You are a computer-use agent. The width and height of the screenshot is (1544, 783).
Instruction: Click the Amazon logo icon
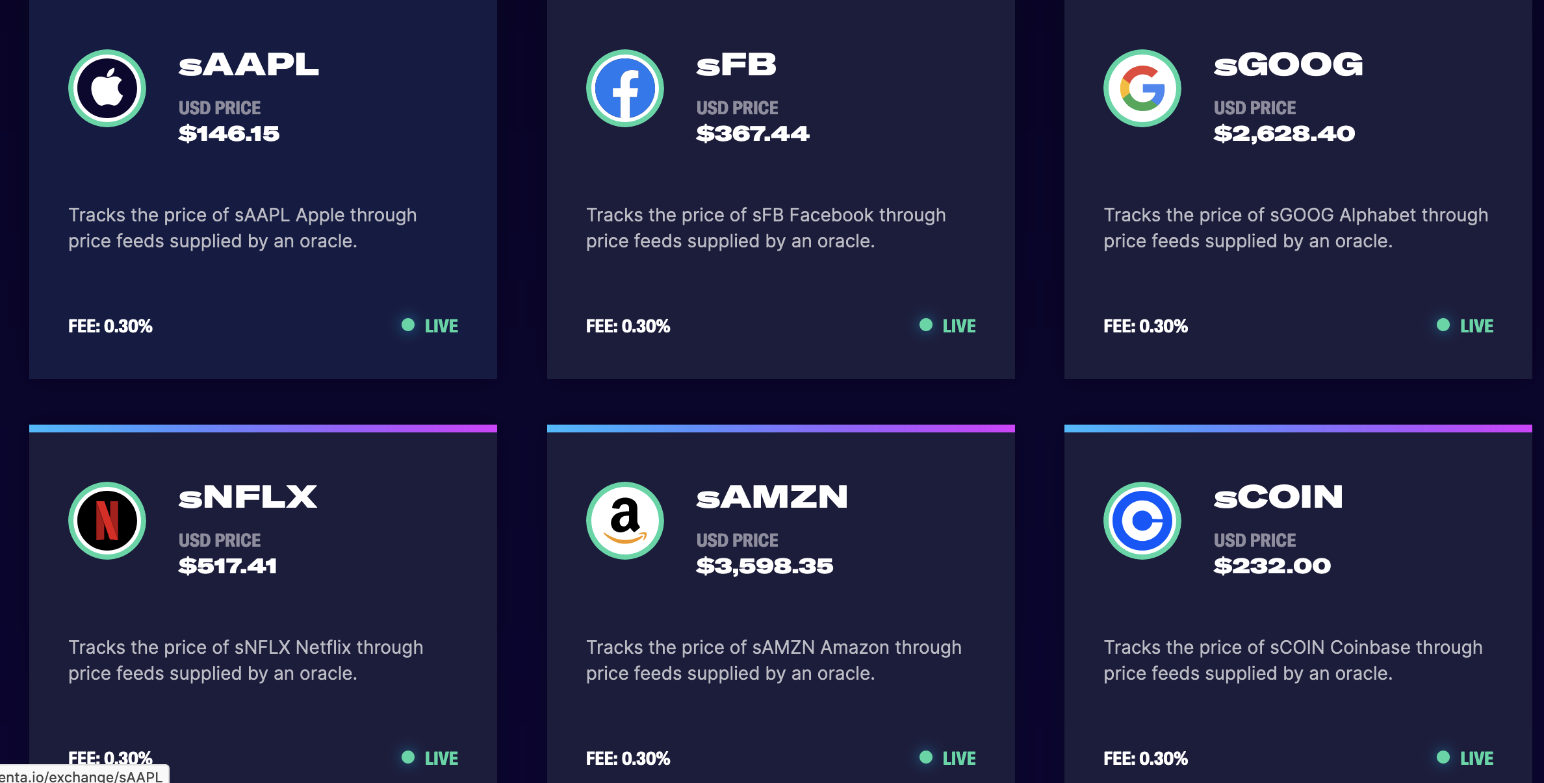(x=624, y=521)
